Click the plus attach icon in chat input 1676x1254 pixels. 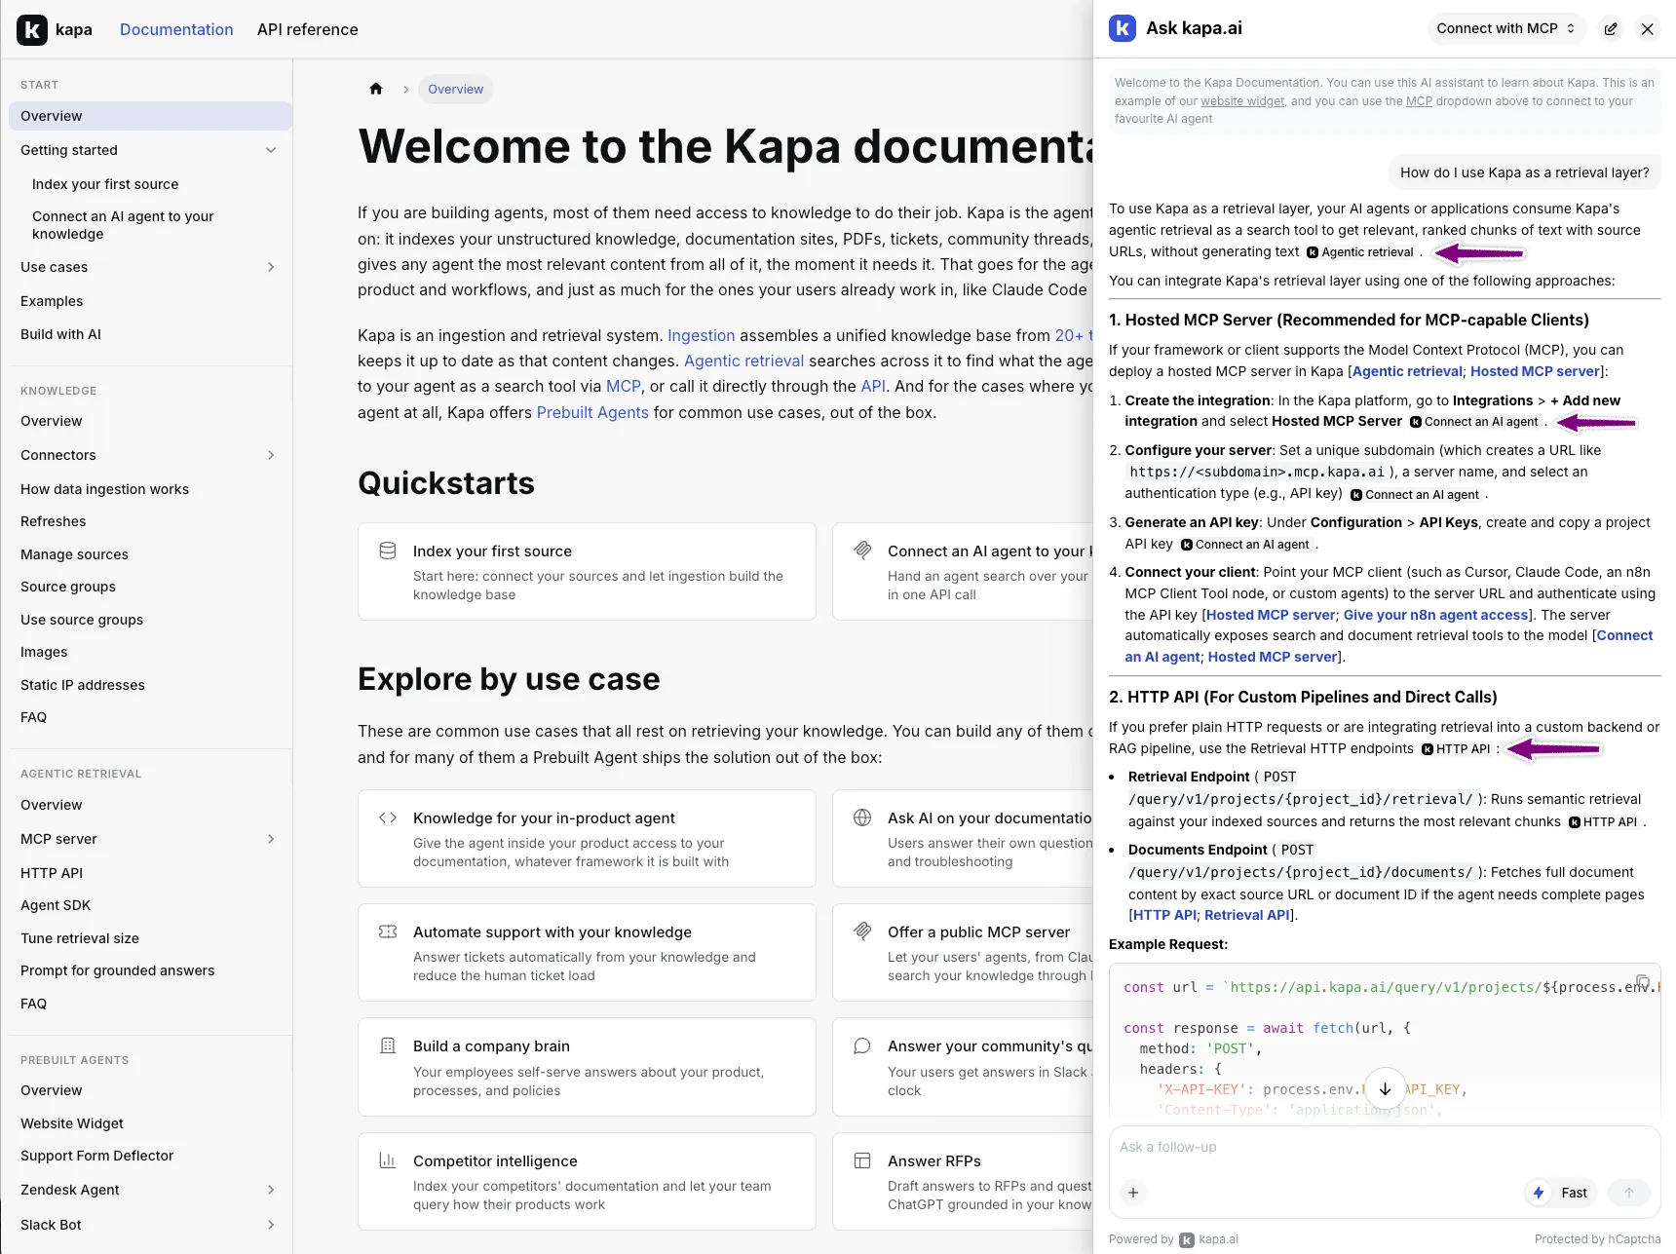[x=1133, y=1193]
